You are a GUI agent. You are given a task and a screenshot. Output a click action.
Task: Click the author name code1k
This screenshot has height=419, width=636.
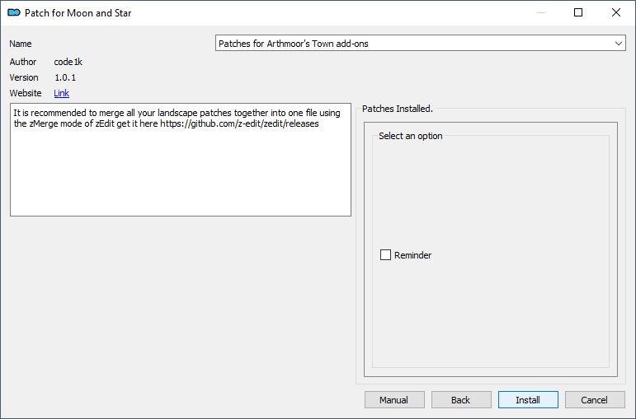68,62
